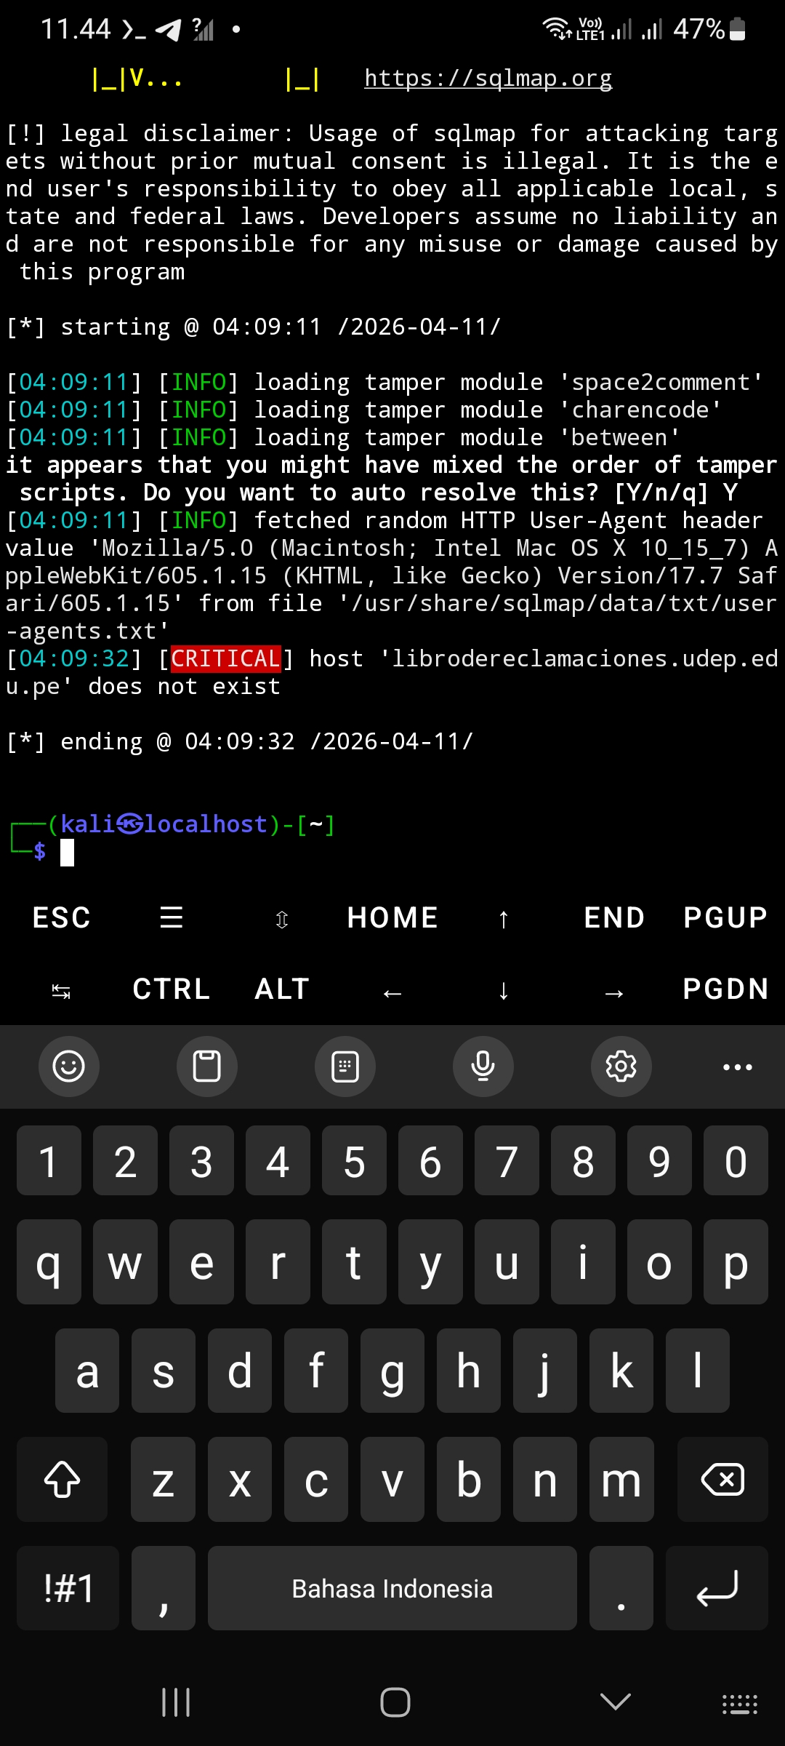Tap the backspace delete key
The image size is (785, 1746).
(722, 1479)
